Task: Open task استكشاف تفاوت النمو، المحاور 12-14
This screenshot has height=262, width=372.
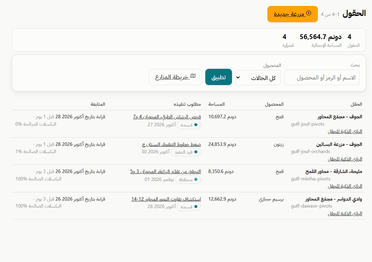Action: (166, 199)
